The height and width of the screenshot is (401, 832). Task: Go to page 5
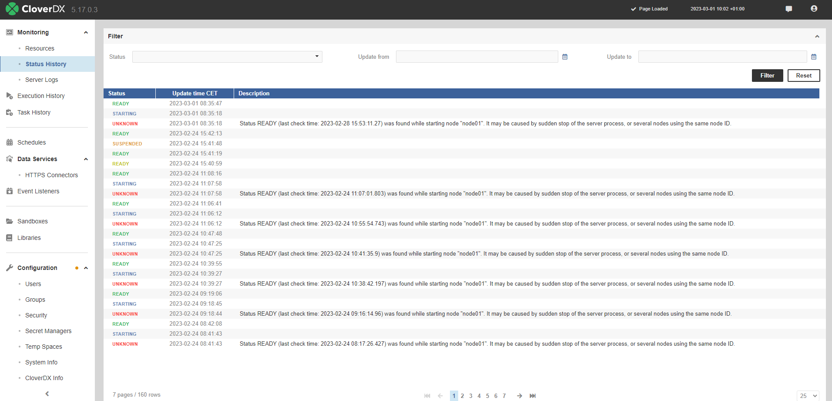pyautogui.click(x=487, y=396)
